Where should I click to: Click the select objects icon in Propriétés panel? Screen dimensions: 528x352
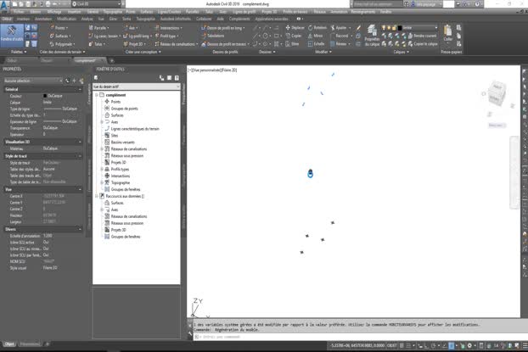(x=74, y=81)
